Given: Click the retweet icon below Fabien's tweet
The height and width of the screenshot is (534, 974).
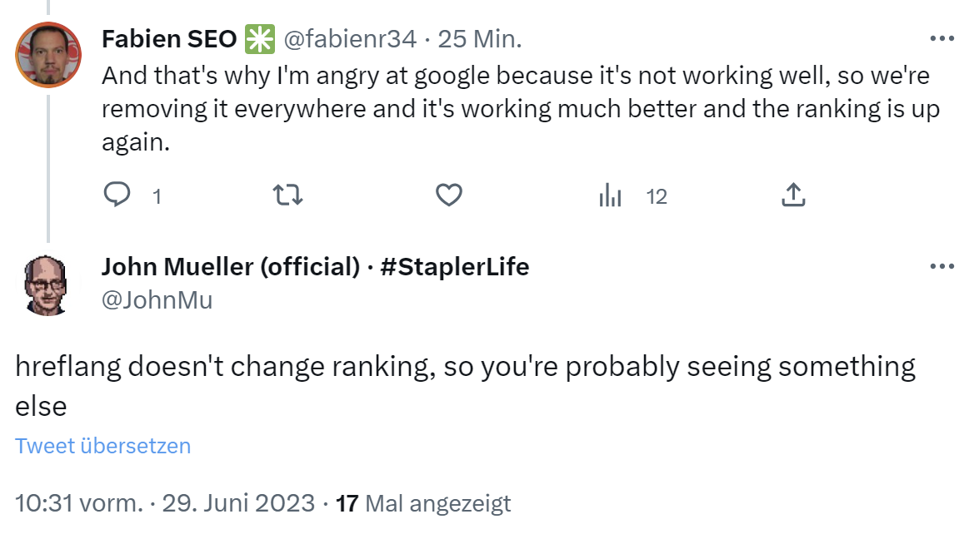Looking at the screenshot, I should click(x=287, y=195).
